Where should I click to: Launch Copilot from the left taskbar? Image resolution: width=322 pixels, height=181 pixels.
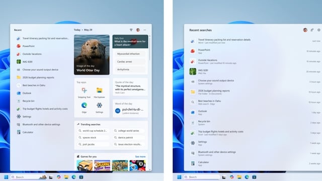(59, 177)
